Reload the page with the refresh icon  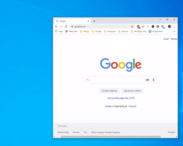click(x=66, y=26)
